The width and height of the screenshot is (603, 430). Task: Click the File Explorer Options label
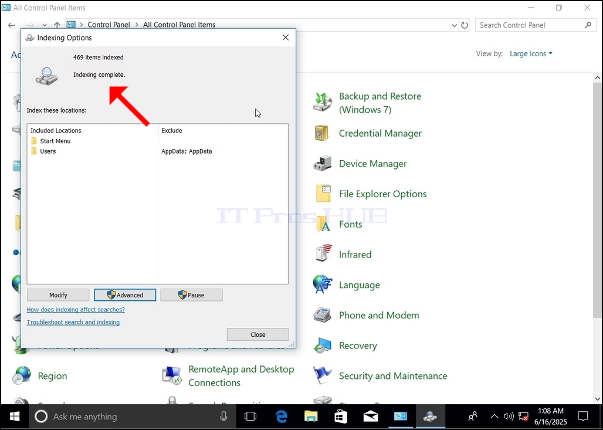(382, 194)
